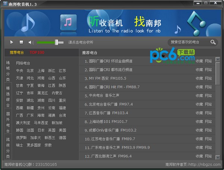Image resolution: width=224 pixels, height=170 pixels.
Task: Choose the 内蒙古 region
Action: click(57, 93)
